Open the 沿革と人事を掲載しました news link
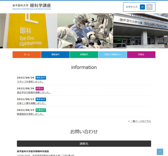 32,103
